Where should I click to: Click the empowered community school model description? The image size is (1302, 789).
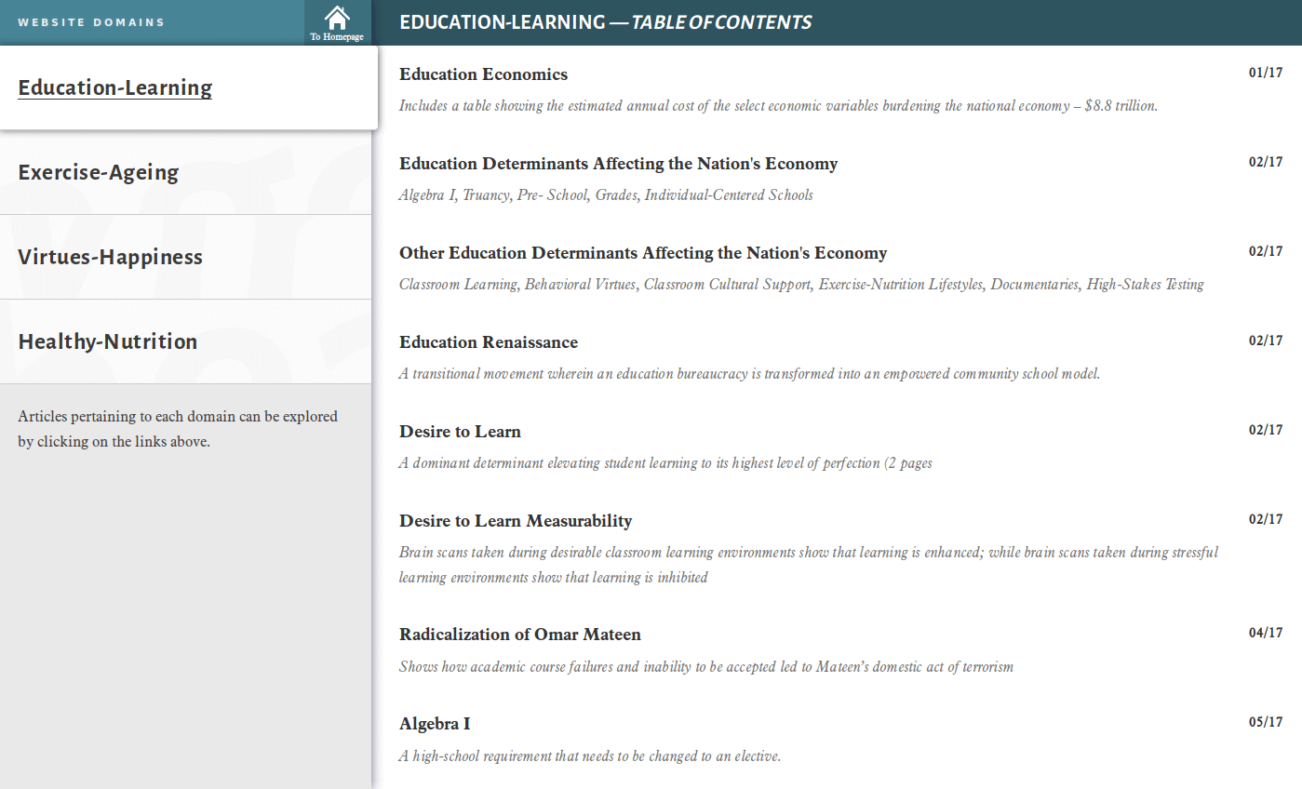coord(749,374)
